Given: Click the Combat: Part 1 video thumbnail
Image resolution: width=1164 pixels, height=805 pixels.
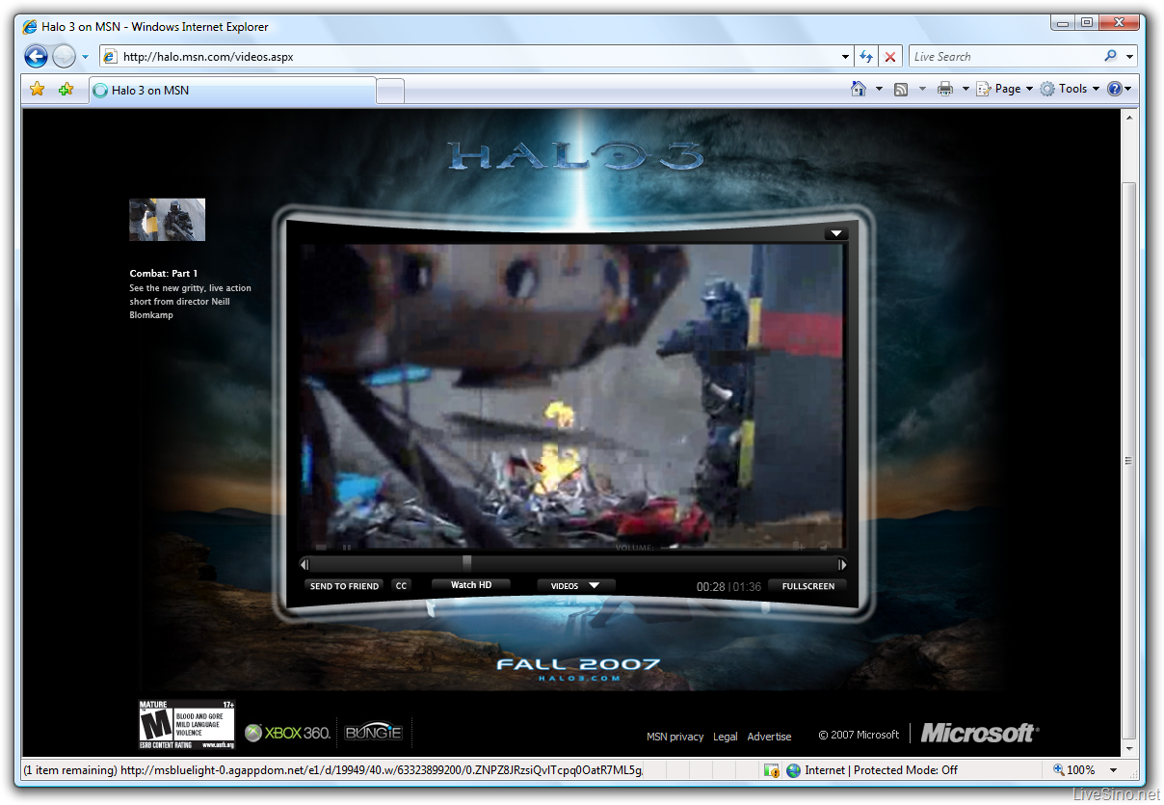Looking at the screenshot, I should coord(168,220).
